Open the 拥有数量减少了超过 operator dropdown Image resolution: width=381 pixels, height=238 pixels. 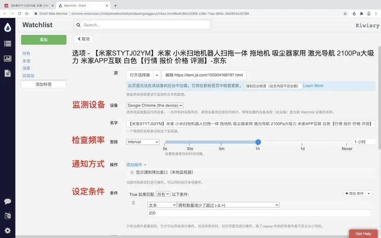(228, 205)
